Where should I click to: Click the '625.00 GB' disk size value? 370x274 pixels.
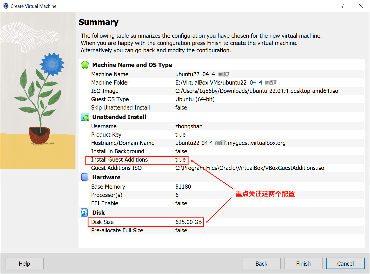pos(189,222)
